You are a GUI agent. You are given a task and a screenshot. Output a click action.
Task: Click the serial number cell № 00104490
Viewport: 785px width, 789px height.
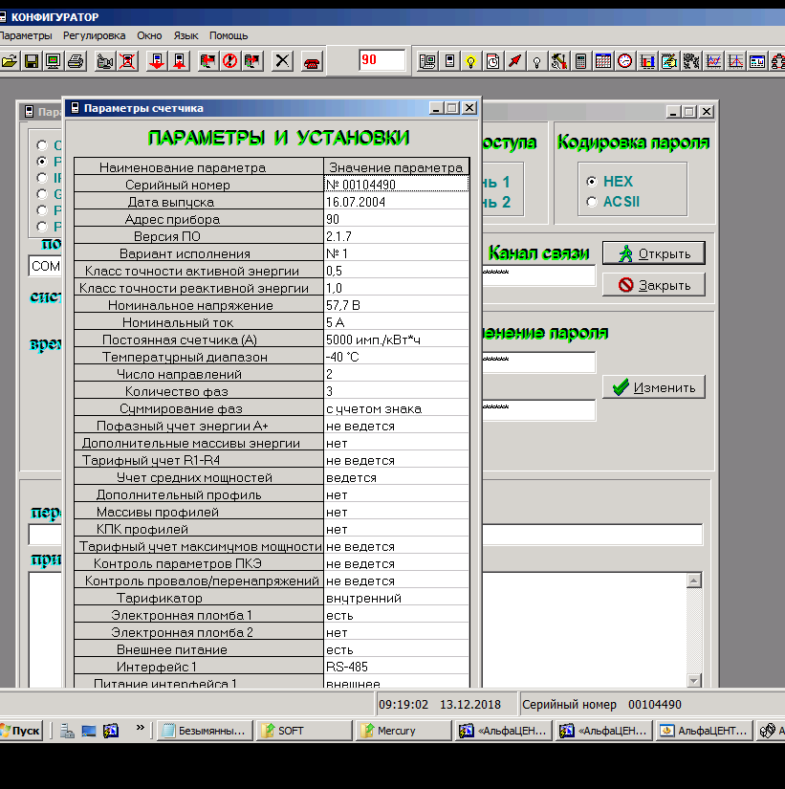point(396,185)
